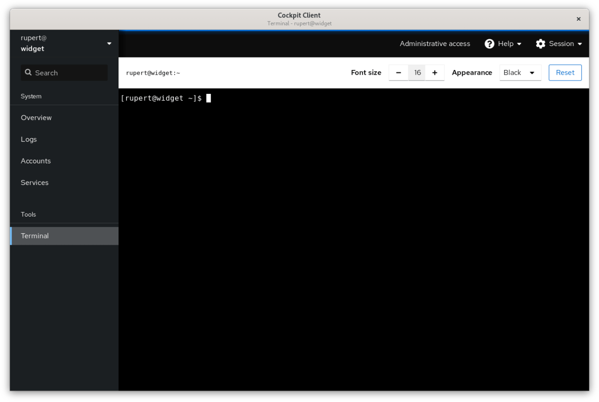Viewport: 599px width, 402px height.
Task: Select Overview in the sidebar
Action: tap(36, 117)
